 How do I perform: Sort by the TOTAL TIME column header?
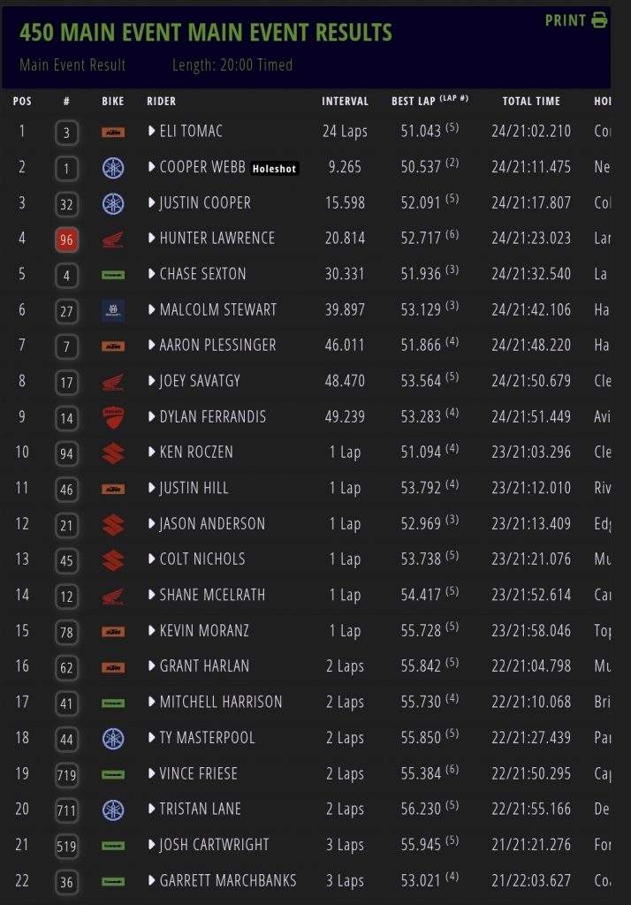531,102
